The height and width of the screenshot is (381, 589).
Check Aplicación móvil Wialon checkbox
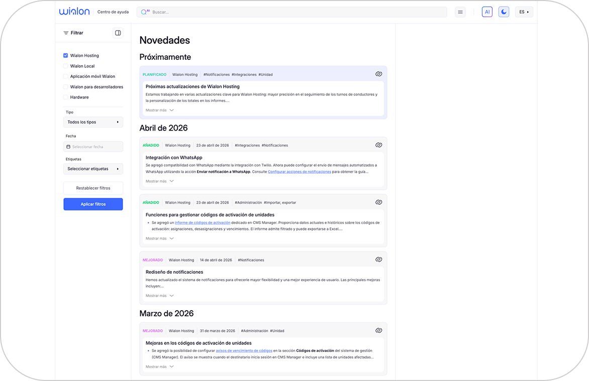(66, 76)
